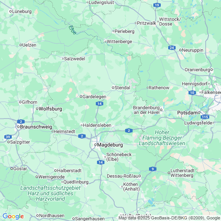Click Hoher Fläming-Belziger Landschaftswiesen park label
The image size is (221, 221).
[162, 138]
